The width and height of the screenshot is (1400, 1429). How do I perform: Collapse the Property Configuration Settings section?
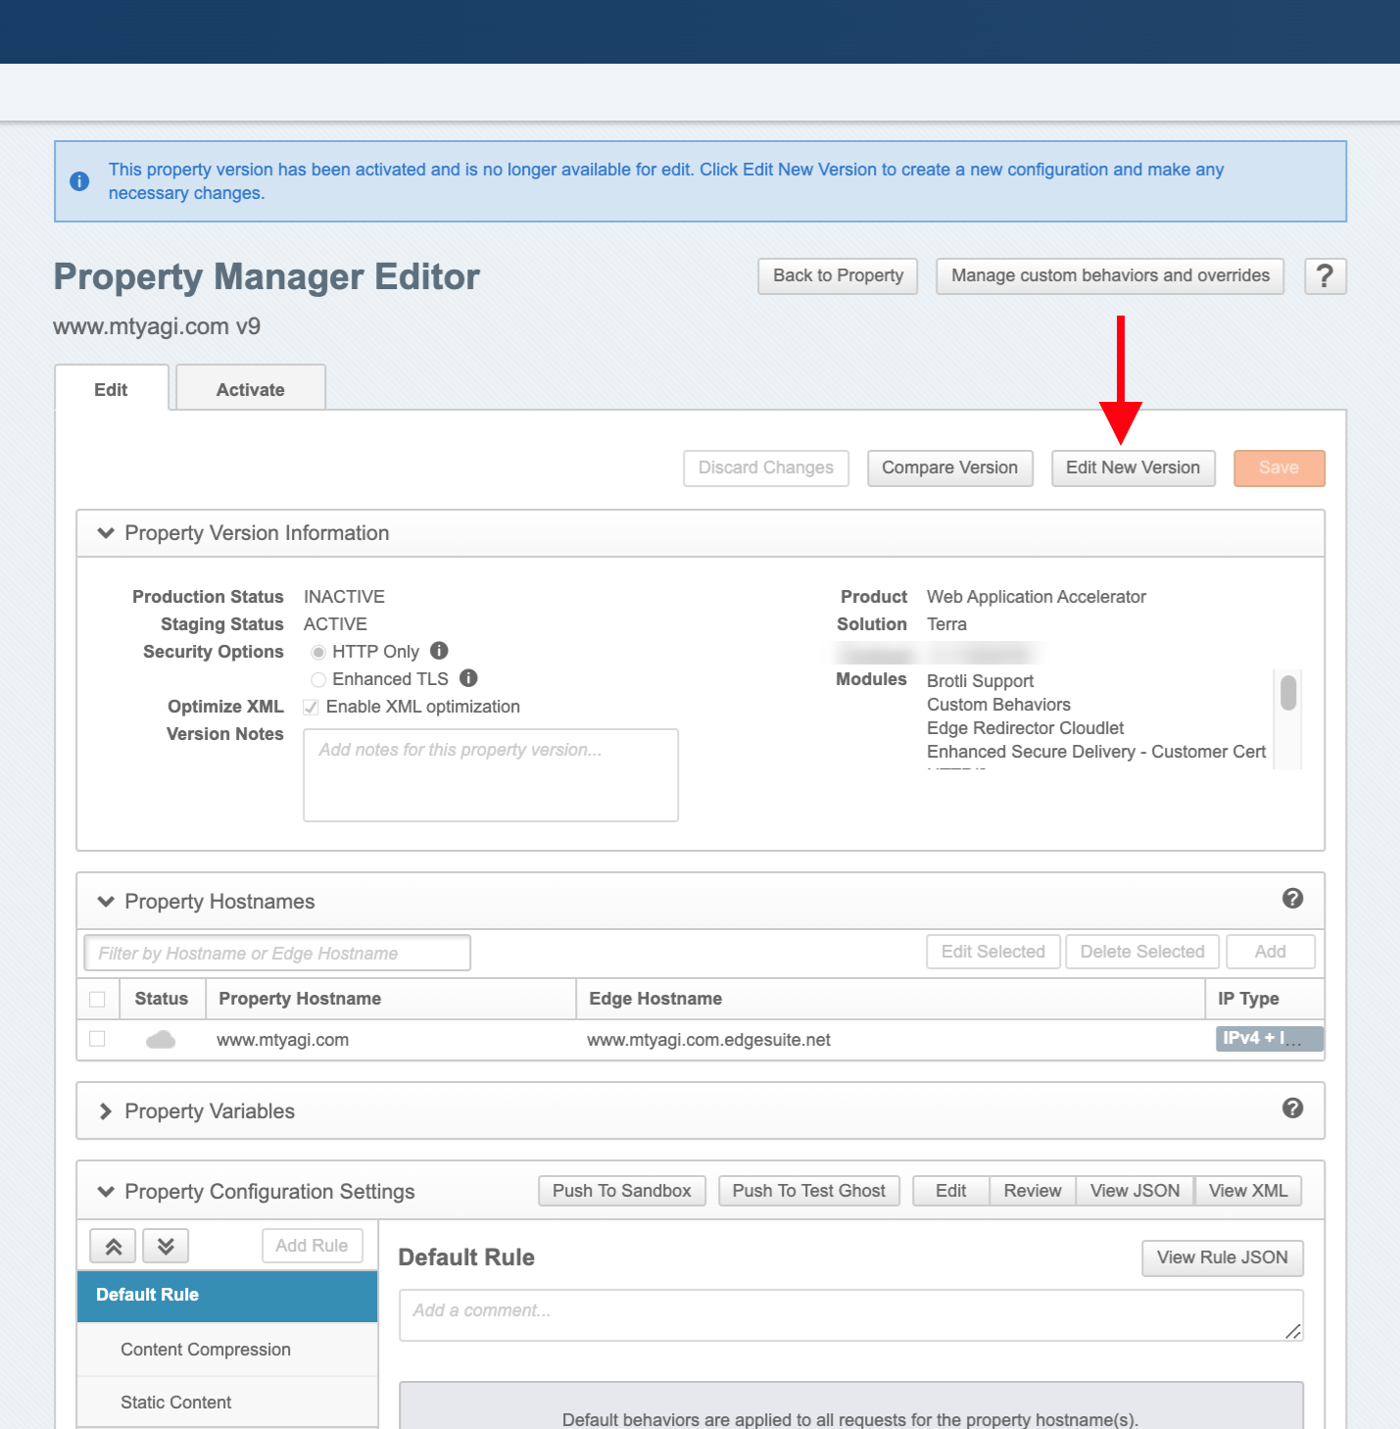click(x=105, y=1191)
